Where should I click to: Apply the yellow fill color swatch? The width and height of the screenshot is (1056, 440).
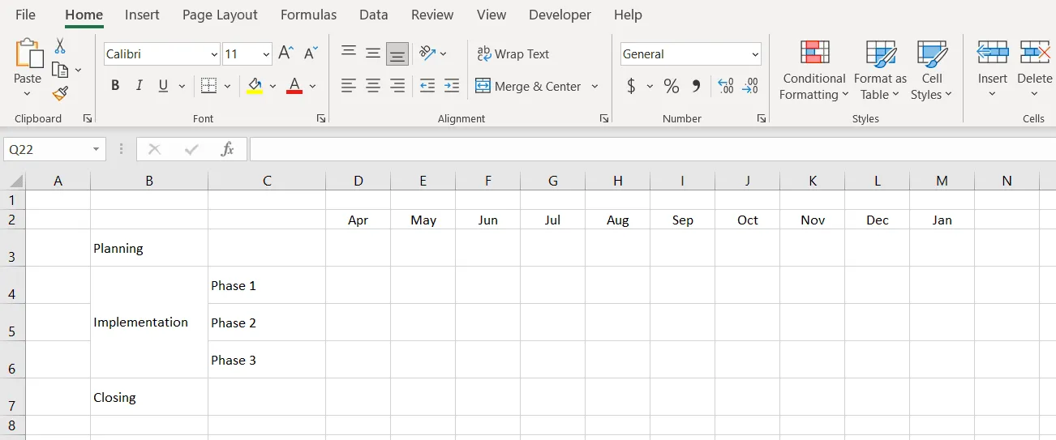tap(255, 86)
